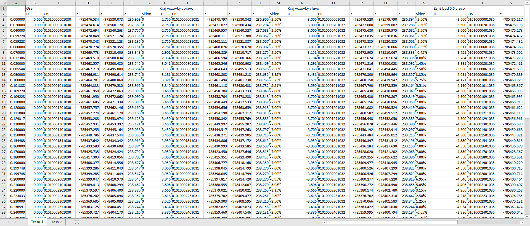The image size is (530, 226).
Task: Click the previous sheet navigation arrow
Action: coord(8,222)
